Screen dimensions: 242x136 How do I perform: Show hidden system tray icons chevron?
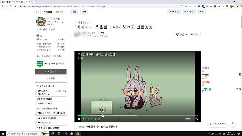click(x=209, y=134)
